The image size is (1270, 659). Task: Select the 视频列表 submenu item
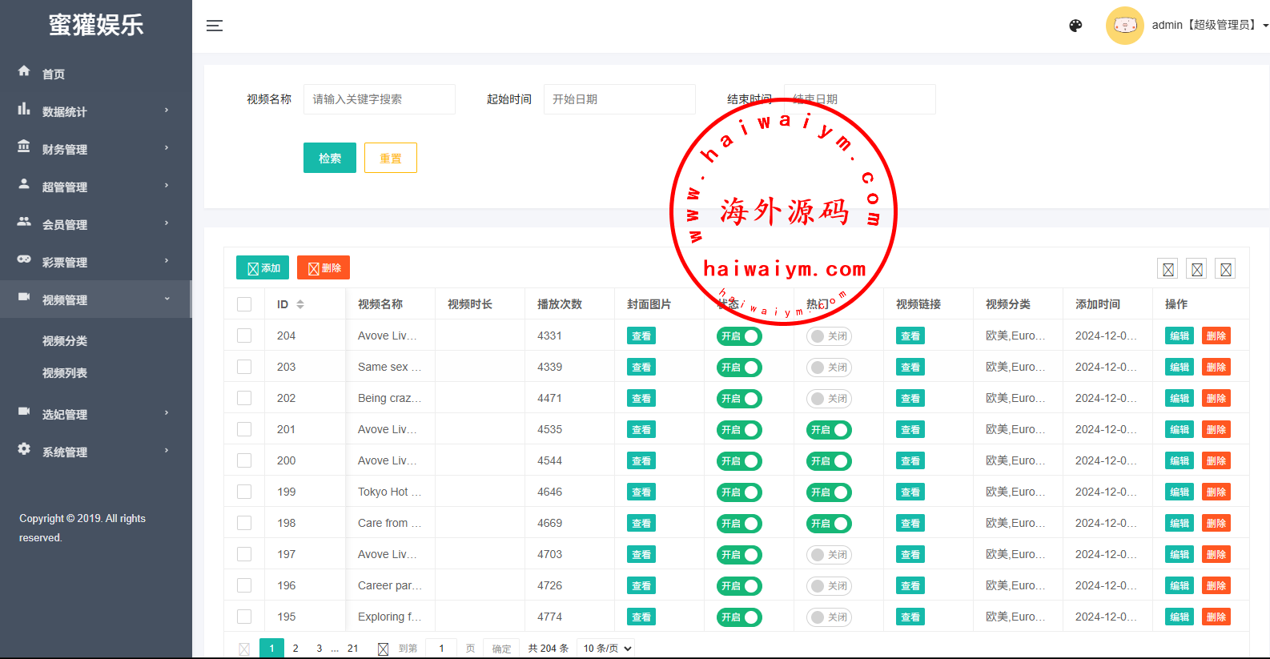point(65,373)
